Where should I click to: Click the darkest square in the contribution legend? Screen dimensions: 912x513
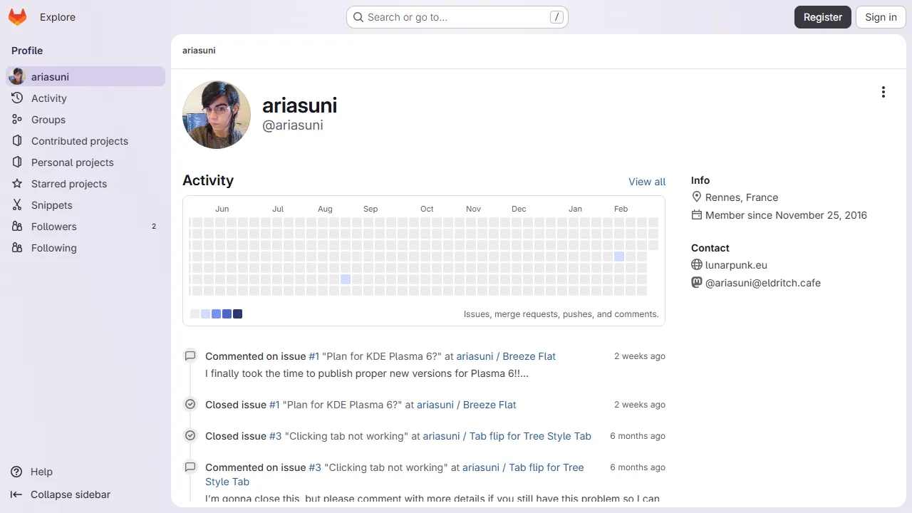pos(237,313)
